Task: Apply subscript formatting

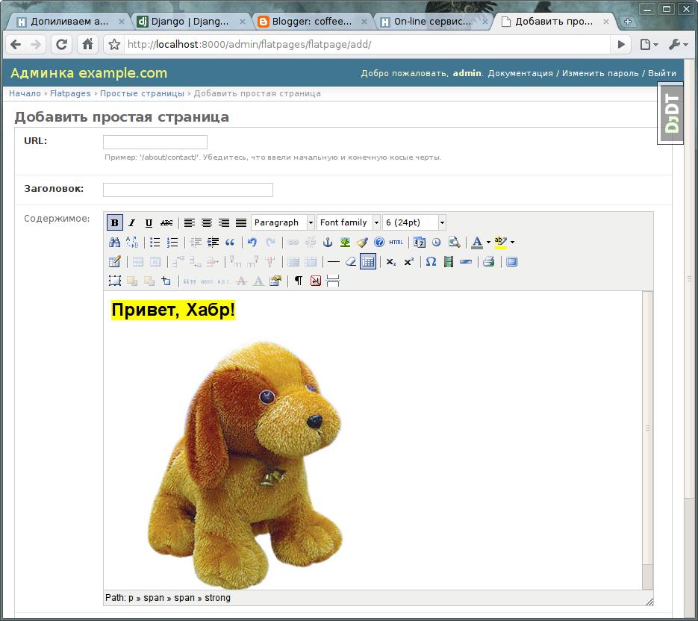Action: [391, 262]
